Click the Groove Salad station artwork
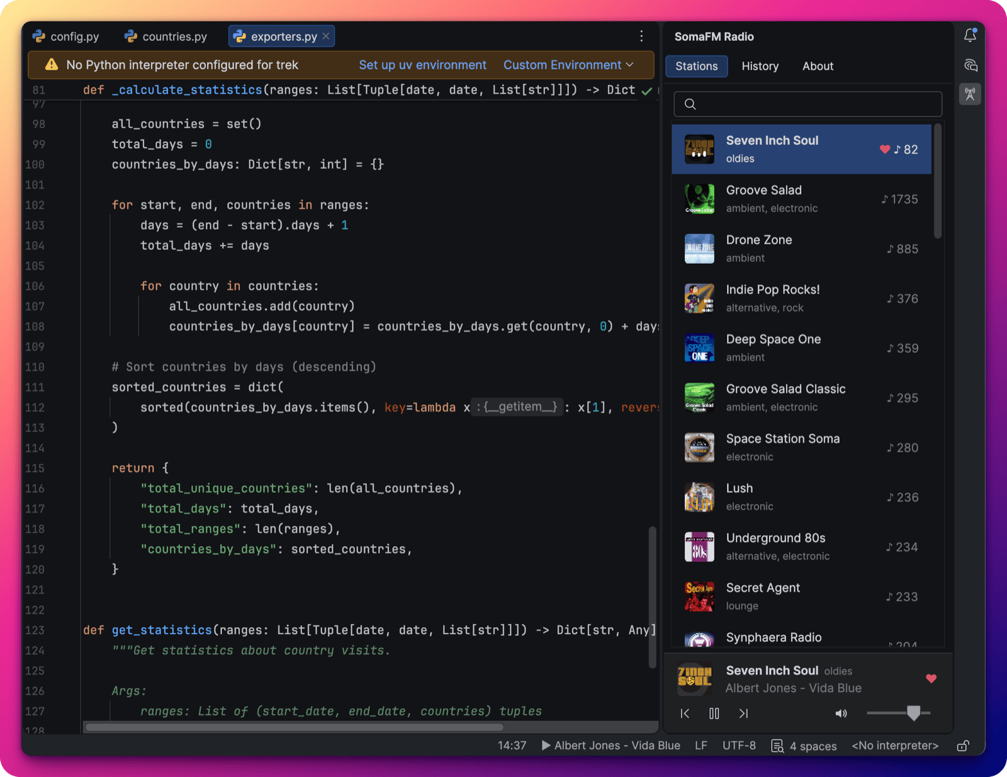1007x777 pixels. pyautogui.click(x=699, y=199)
